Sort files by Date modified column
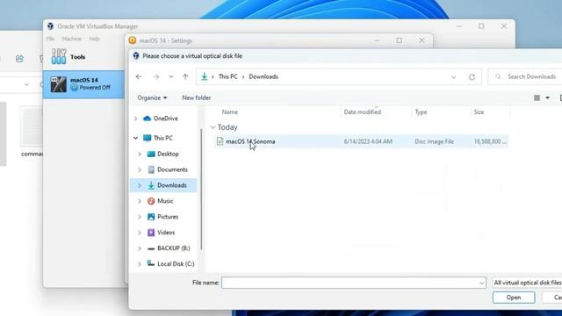562x316 pixels. 363,112
